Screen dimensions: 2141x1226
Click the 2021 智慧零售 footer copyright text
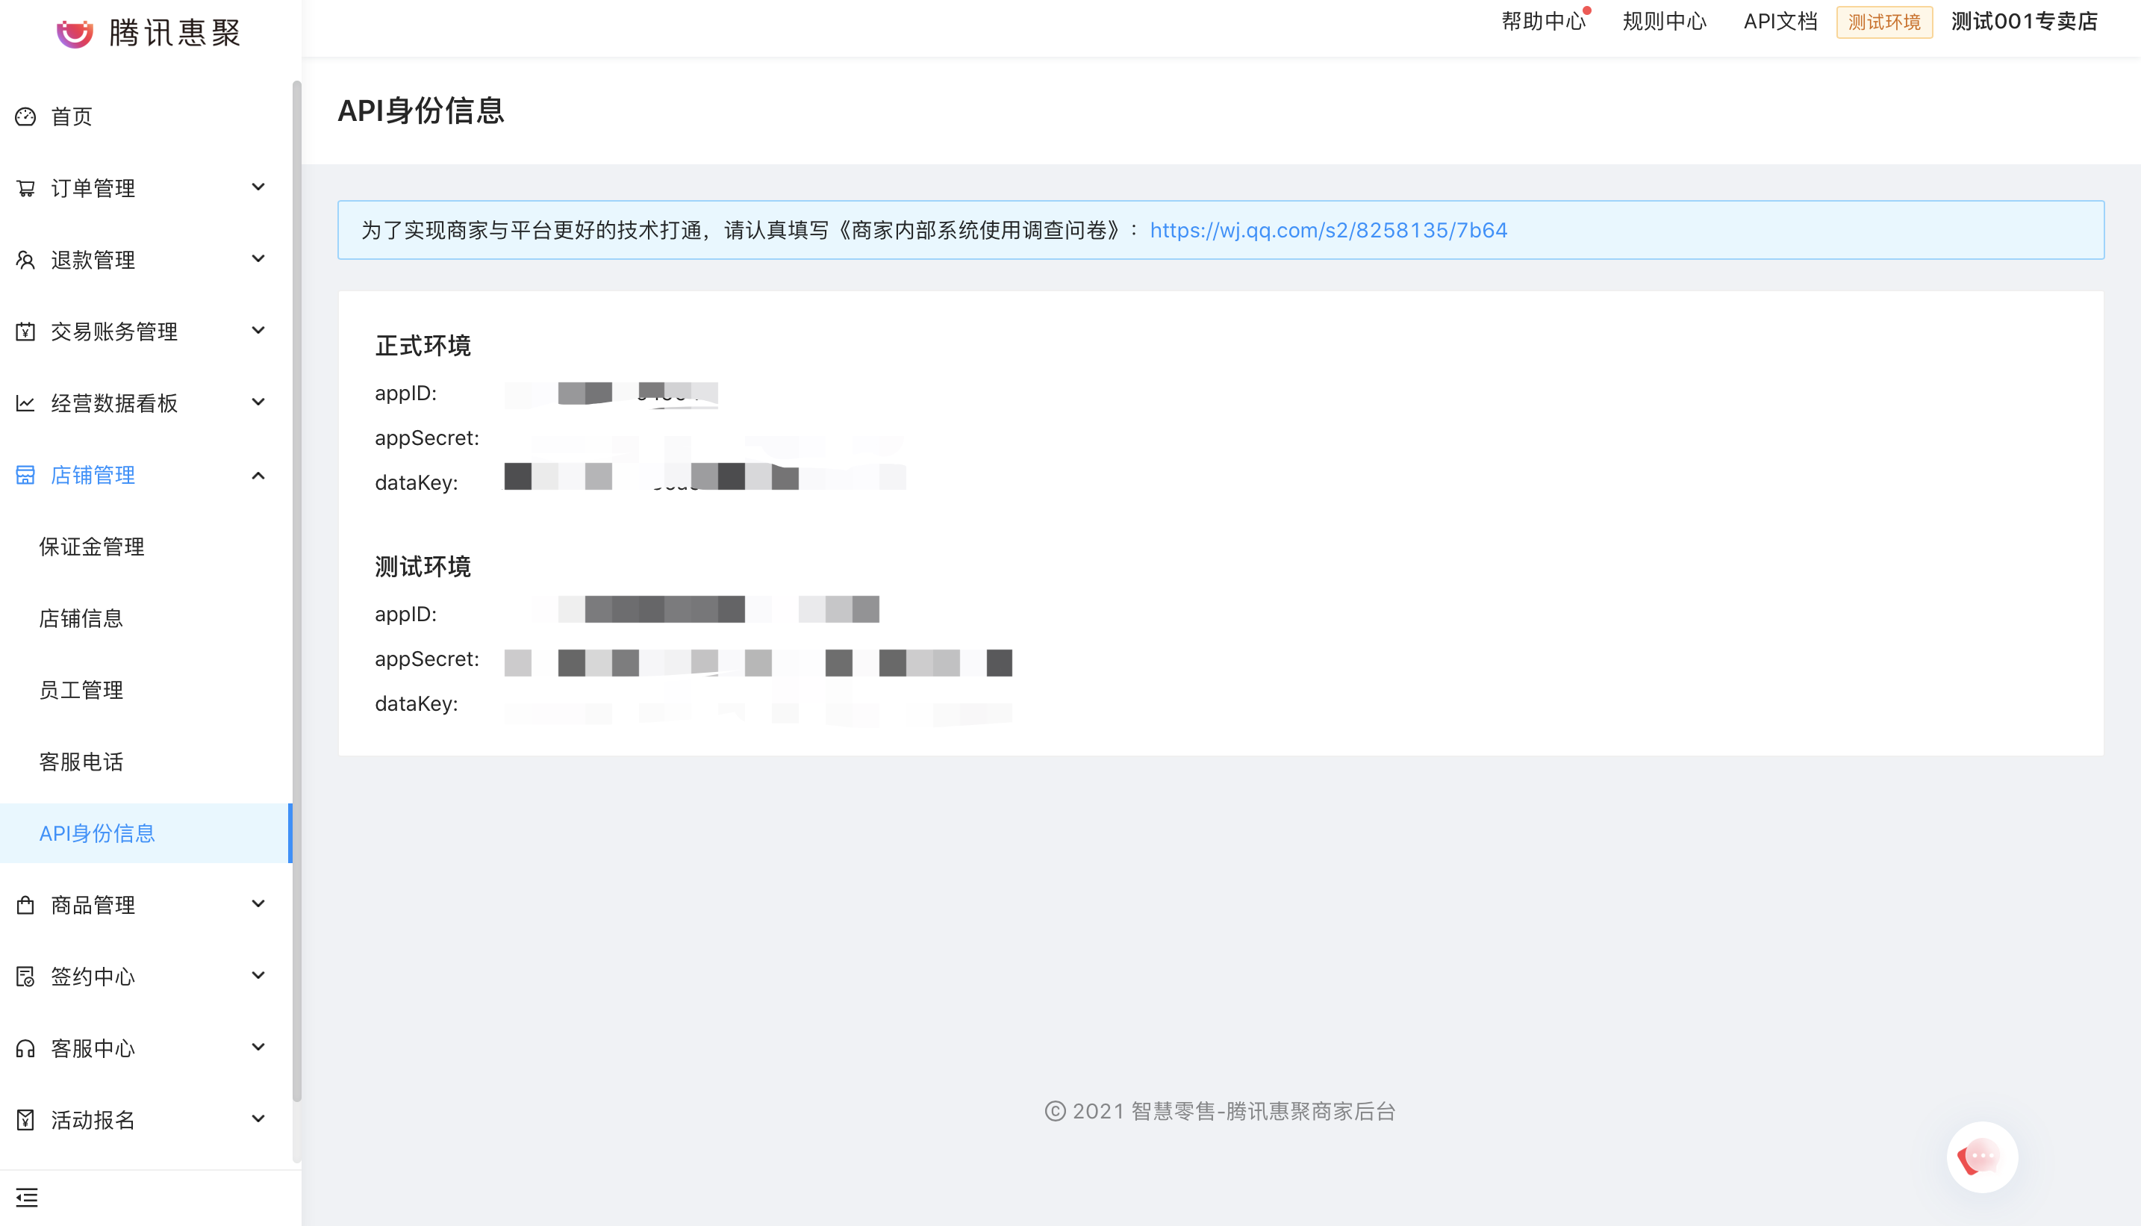click(1220, 1112)
